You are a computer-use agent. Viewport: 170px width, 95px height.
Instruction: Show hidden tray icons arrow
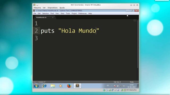[x=111, y=86]
